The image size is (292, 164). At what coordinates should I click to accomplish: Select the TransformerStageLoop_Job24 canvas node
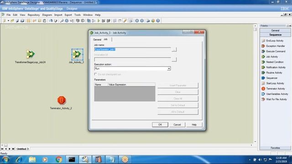pyautogui.click(x=30, y=54)
